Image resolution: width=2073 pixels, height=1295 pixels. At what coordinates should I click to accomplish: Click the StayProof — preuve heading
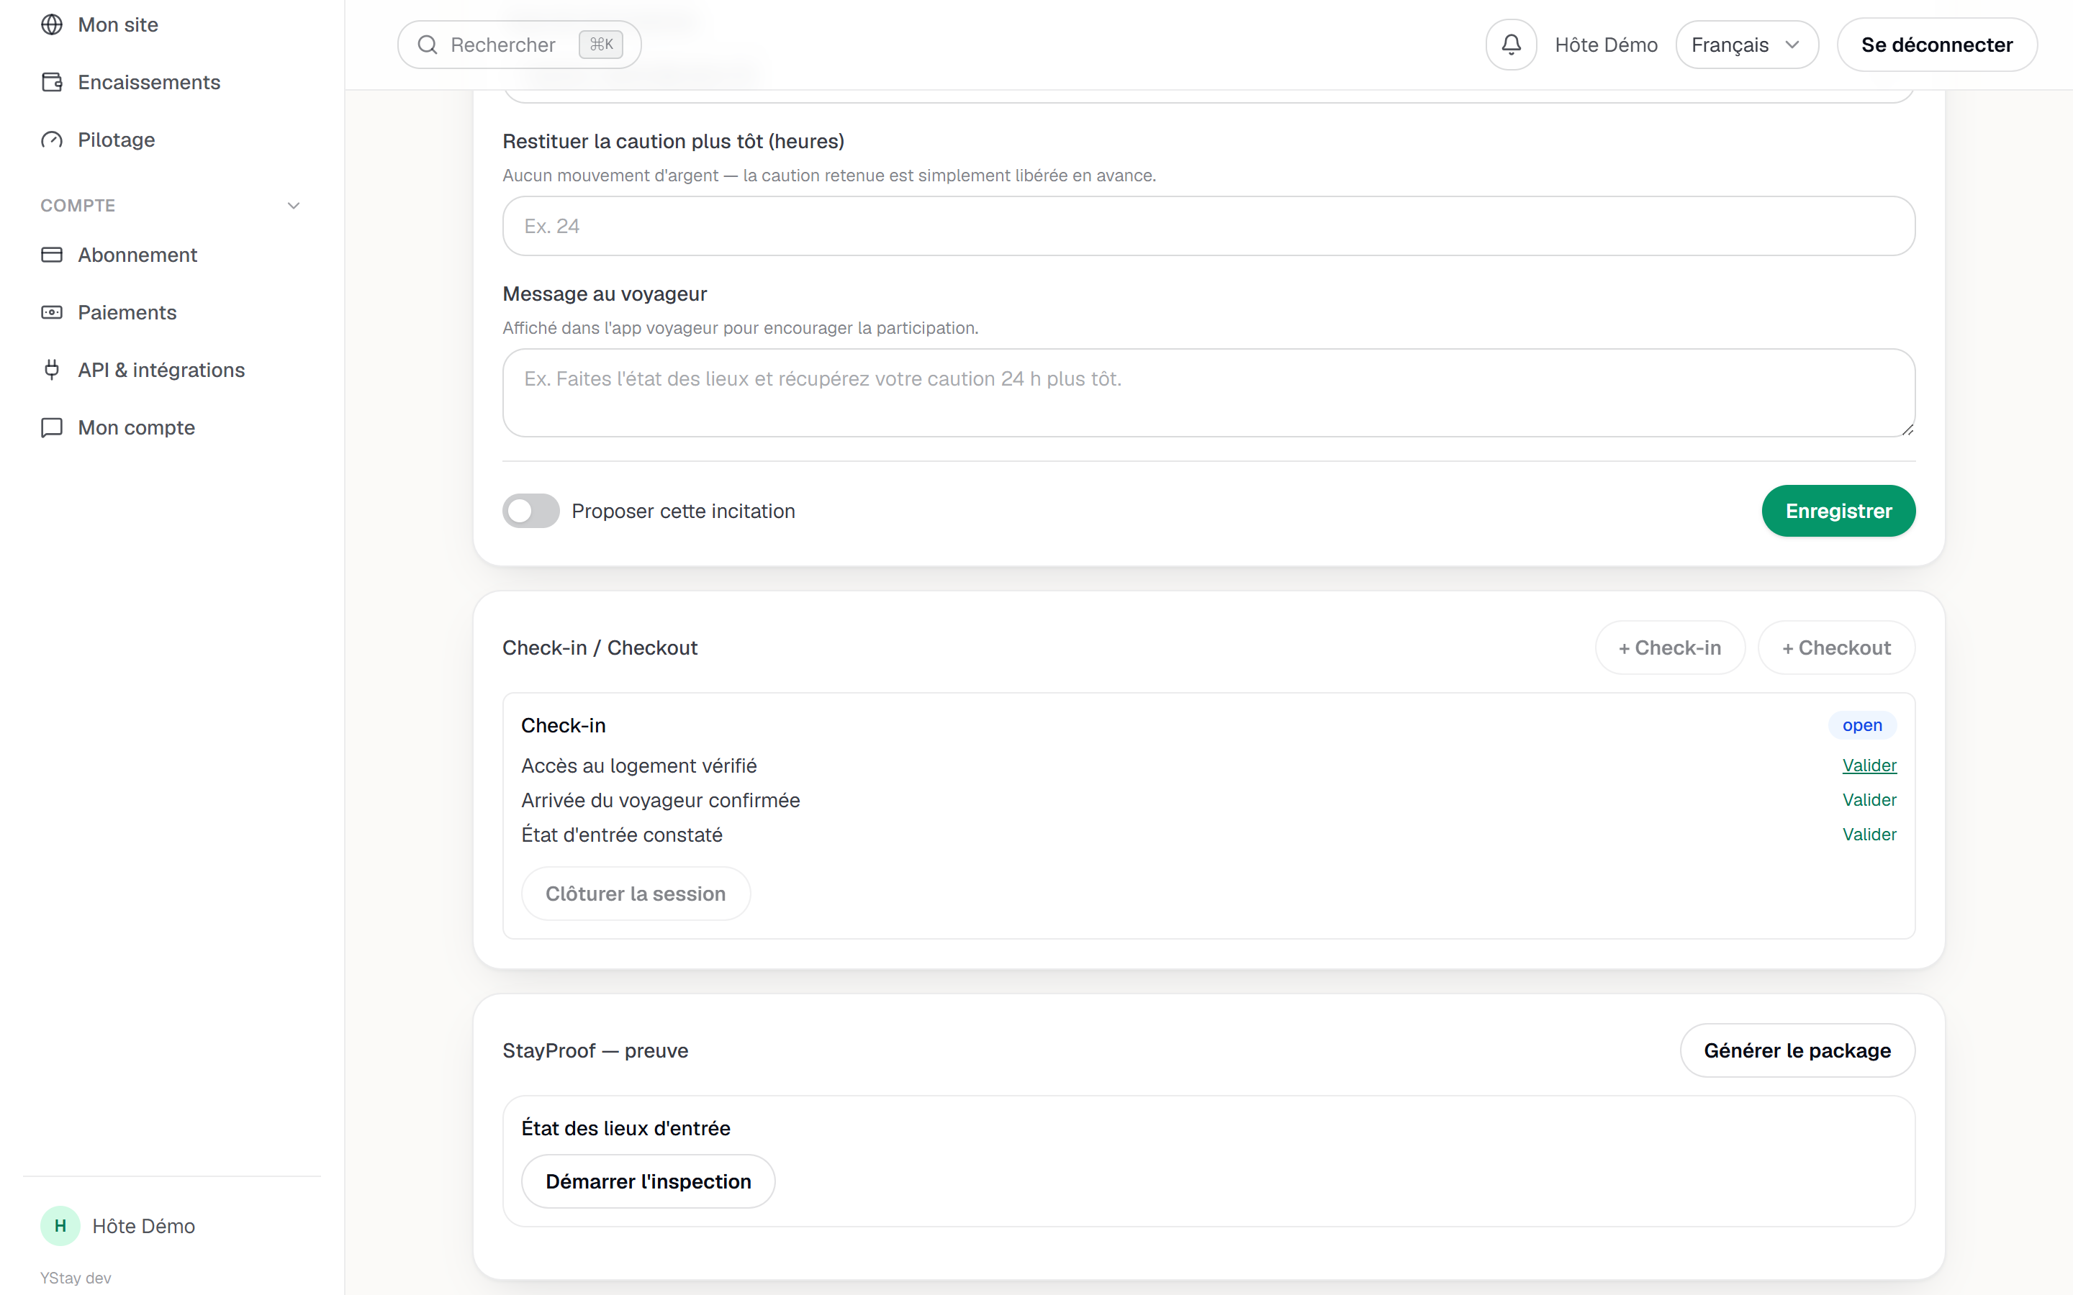595,1050
